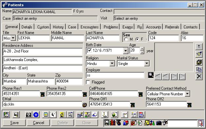Open the Title dropdown showing Miss
Screen dimensions: 206x129
pyautogui.click(x=13, y=38)
